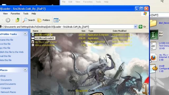
Task: Click the Application Extension type cell
Action: [98, 35]
